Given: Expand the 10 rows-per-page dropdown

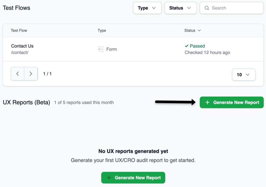Looking at the screenshot, I should [x=243, y=75].
